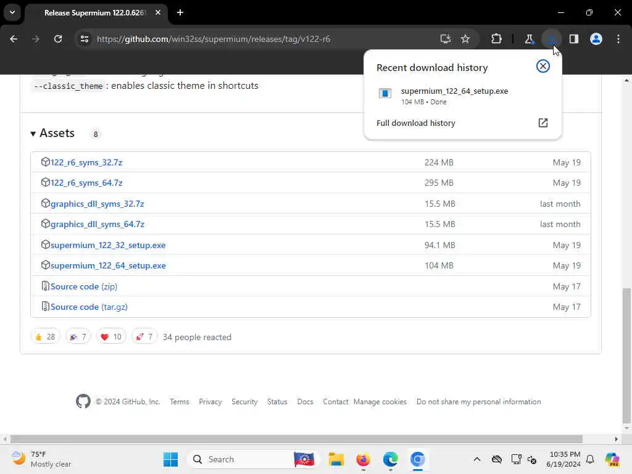Screen dimensions: 632x474
Task: Click the thumbs up reaction with 28
Action: (x=45, y=336)
